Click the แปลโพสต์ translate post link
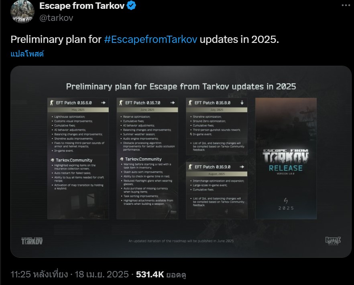Screen dimensions: 354x285 click(27, 54)
